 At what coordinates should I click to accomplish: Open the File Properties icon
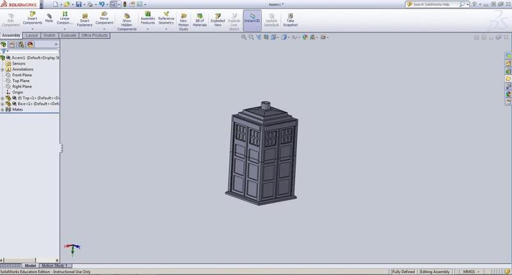click(x=132, y=4)
